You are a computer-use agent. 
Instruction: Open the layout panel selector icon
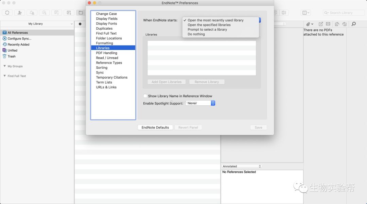306,13
